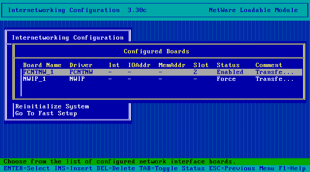
Task: Click the Internetworking Configuration menu title
Action: 68,37
